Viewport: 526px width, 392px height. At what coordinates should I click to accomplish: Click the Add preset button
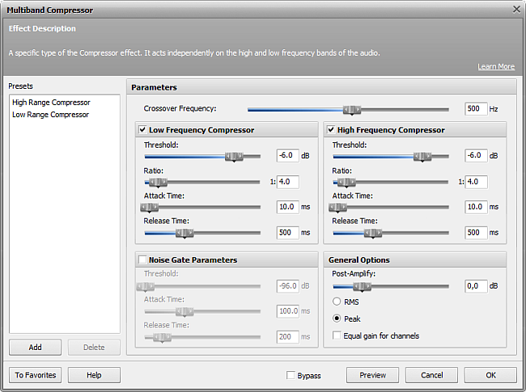tap(36, 347)
